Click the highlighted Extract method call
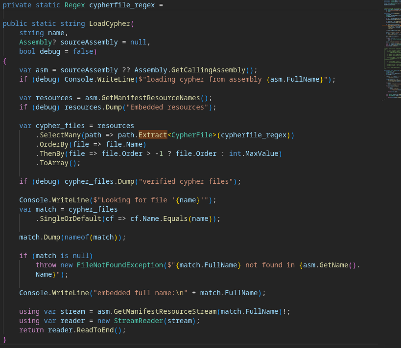 point(153,135)
